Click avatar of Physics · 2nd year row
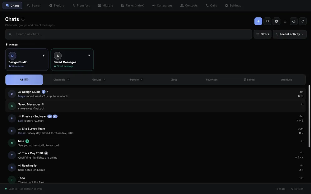Image resolution: width=311 pixels, height=194 pixels. pyautogui.click(x=12, y=118)
